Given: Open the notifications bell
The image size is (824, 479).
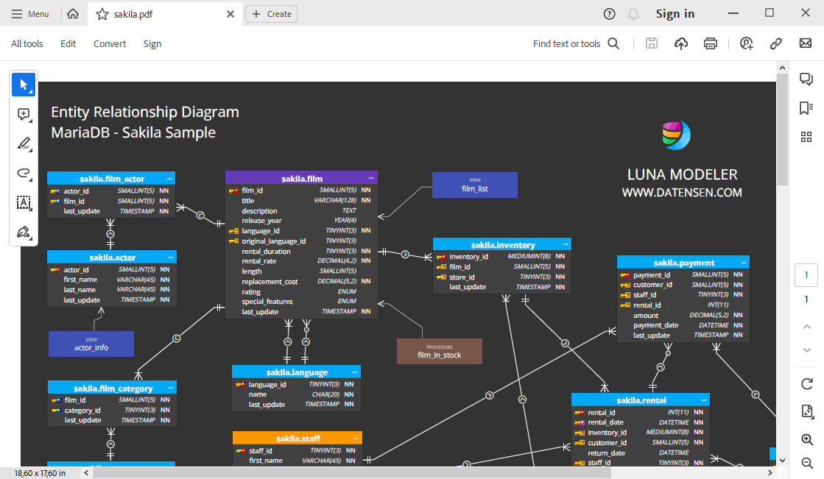Looking at the screenshot, I should 633,14.
